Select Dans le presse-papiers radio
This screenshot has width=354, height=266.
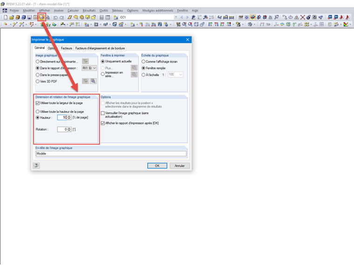38,75
